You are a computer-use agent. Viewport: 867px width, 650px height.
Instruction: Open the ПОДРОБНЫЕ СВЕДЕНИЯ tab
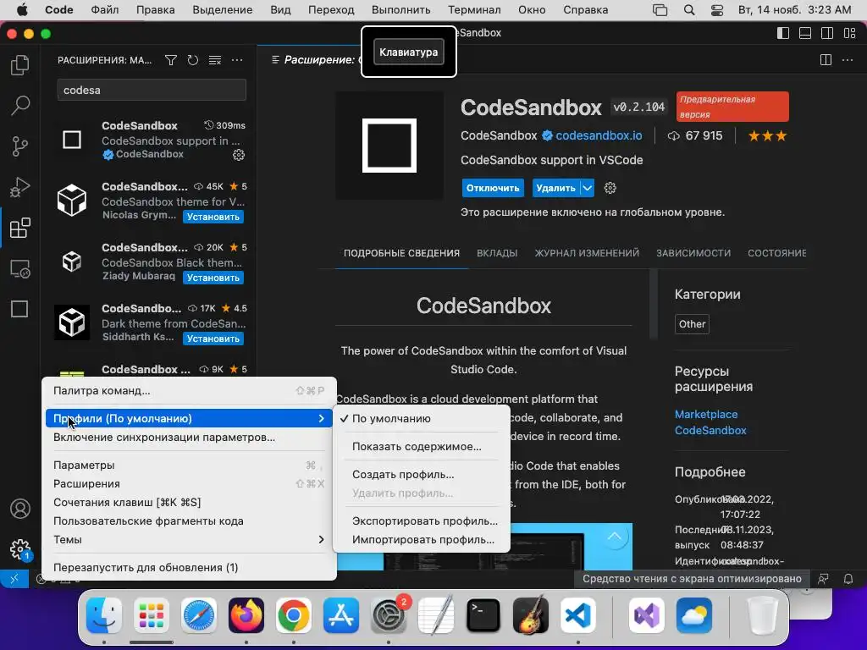tap(401, 253)
